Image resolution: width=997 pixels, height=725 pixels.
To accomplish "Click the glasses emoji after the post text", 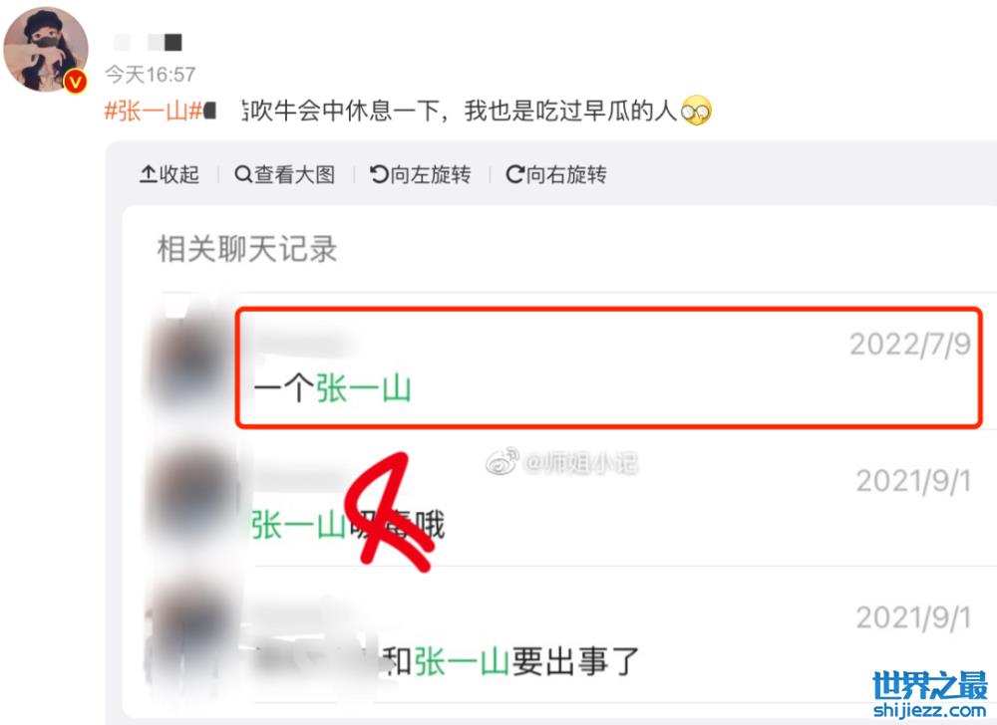I will (x=696, y=112).
